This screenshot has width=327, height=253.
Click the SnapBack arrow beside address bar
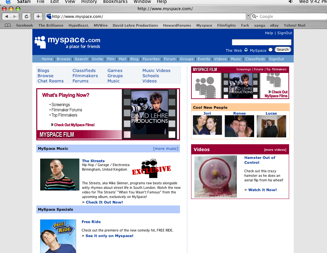tap(248, 16)
